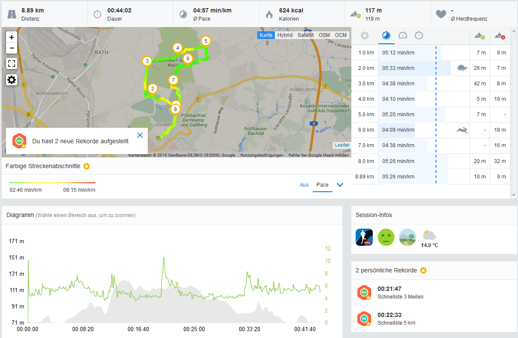Click the chart at 00:16:40 time label
Image resolution: width=518 pixels, height=338 pixels.
click(x=138, y=329)
